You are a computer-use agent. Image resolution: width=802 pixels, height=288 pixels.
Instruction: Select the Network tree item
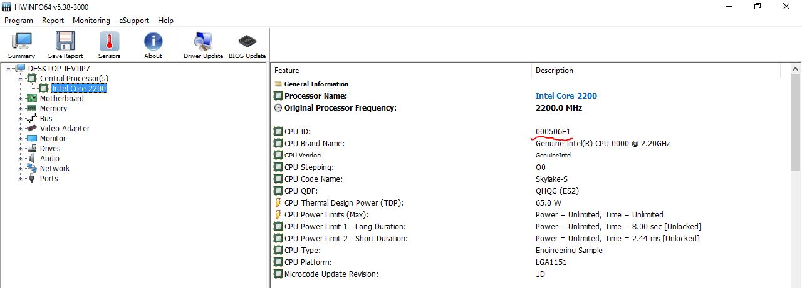pyautogui.click(x=55, y=168)
